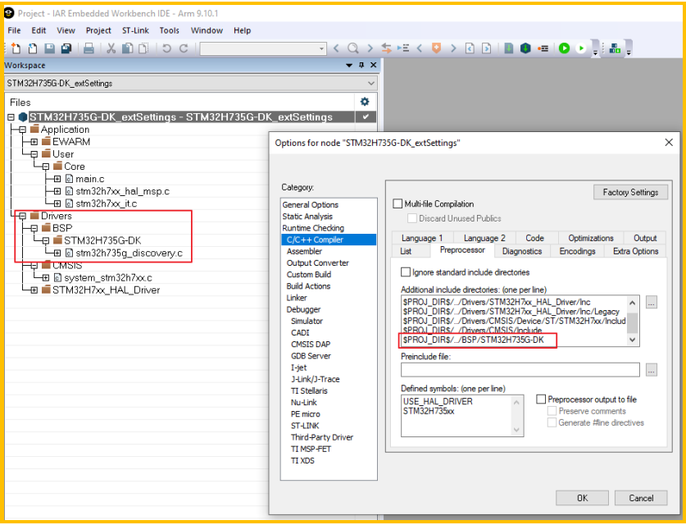
Task: Click the Compile icon with green arrow
Action: 508,48
